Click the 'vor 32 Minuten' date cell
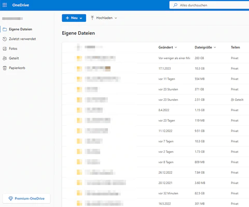This screenshot has width=249, height=207. [168, 193]
